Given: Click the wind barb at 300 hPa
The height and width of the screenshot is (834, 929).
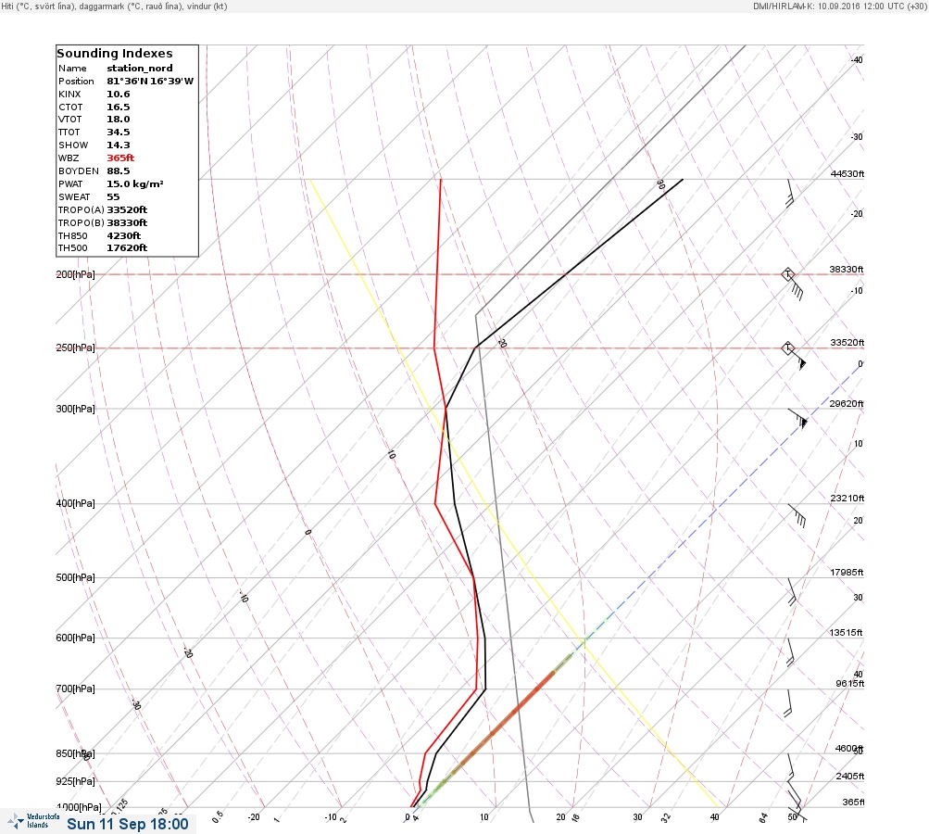Looking at the screenshot, I should coord(798,419).
